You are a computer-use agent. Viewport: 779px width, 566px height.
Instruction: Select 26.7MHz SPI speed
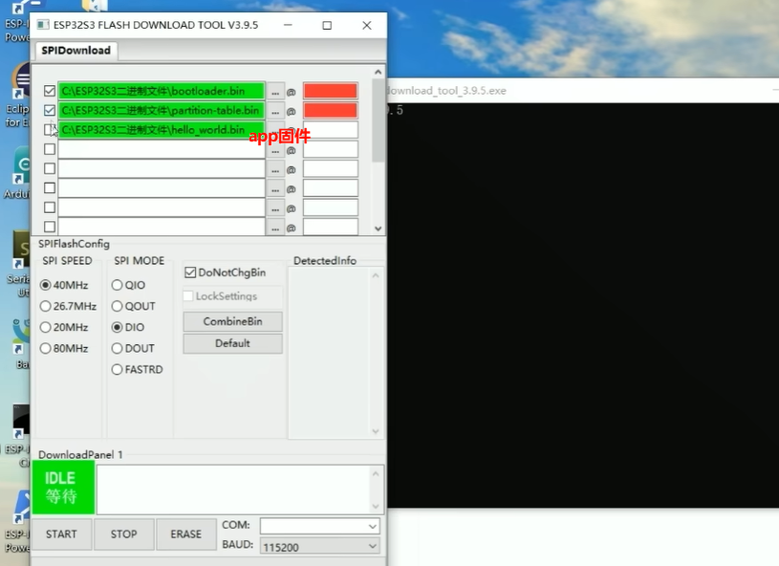[45, 306]
